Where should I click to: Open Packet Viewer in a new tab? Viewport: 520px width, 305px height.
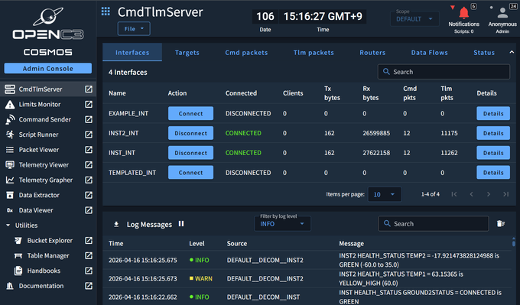(x=89, y=150)
